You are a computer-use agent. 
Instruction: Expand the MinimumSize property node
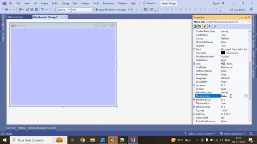[194, 107]
